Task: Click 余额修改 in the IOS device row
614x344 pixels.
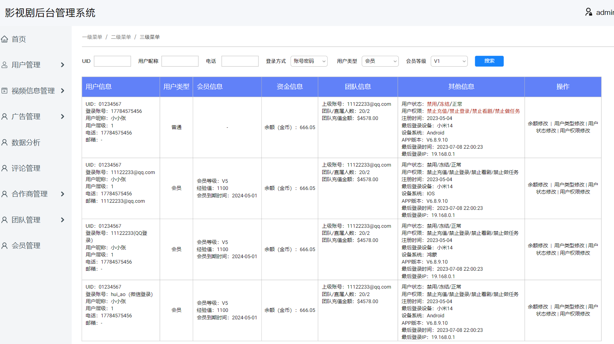Action: (538, 185)
